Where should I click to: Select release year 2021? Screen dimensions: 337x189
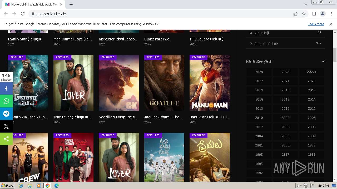285,81
